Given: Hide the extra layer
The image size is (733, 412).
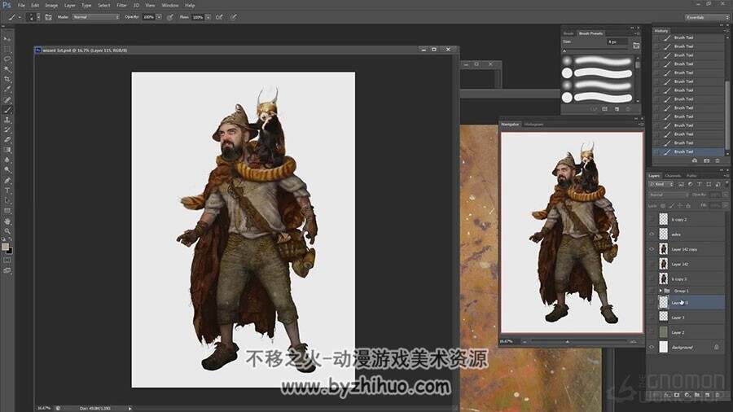Looking at the screenshot, I should pos(652,234).
